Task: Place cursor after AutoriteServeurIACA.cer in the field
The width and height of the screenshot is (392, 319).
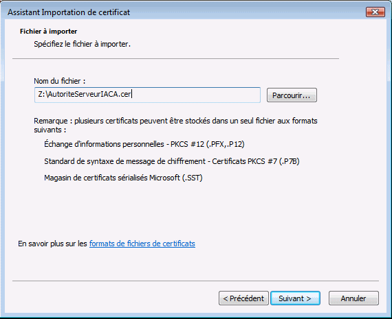Action: point(131,94)
